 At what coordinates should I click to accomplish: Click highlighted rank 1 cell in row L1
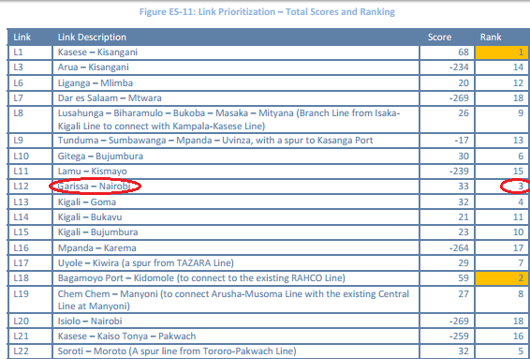pyautogui.click(x=502, y=52)
